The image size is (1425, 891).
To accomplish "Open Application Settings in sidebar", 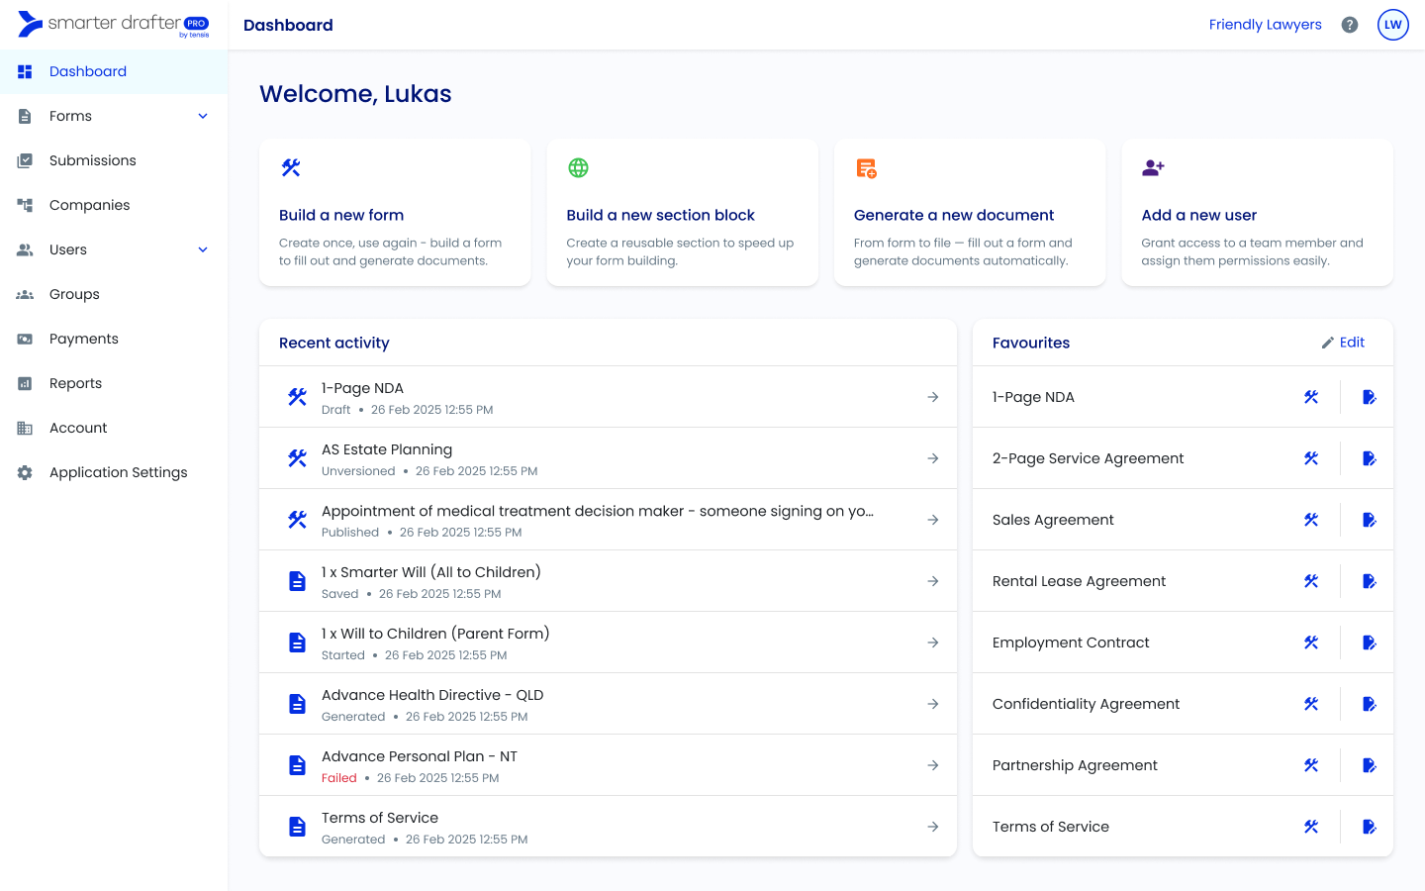I will (118, 472).
